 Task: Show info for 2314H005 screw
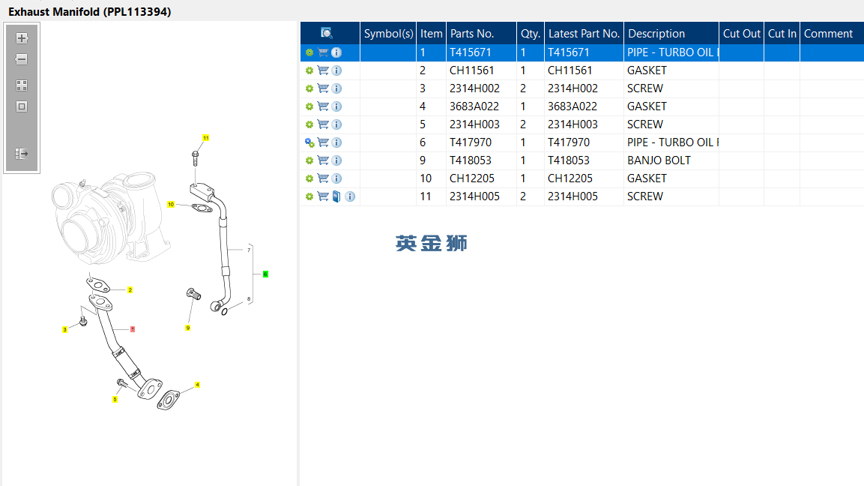coord(350,196)
